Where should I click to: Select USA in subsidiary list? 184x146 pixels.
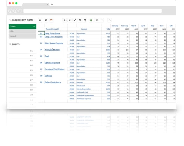pos(23,31)
